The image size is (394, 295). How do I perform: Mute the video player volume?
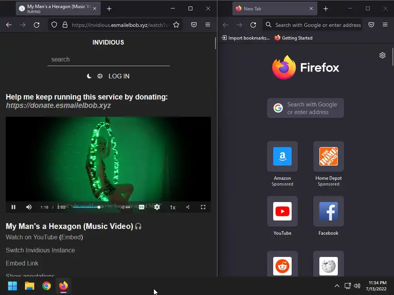pyautogui.click(x=29, y=207)
